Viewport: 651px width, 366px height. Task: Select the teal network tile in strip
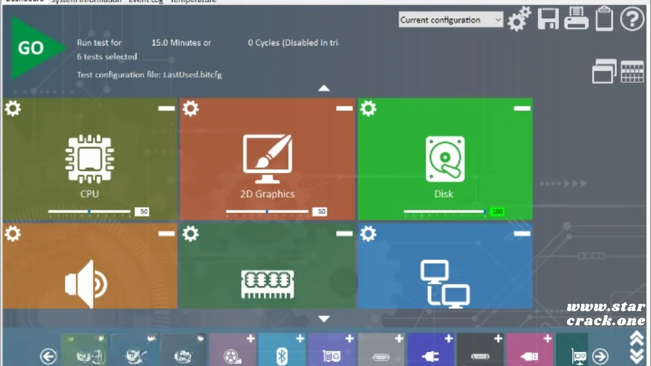click(572, 349)
